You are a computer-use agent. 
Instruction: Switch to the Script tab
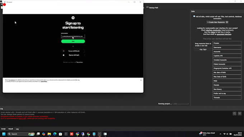tap(3, 129)
